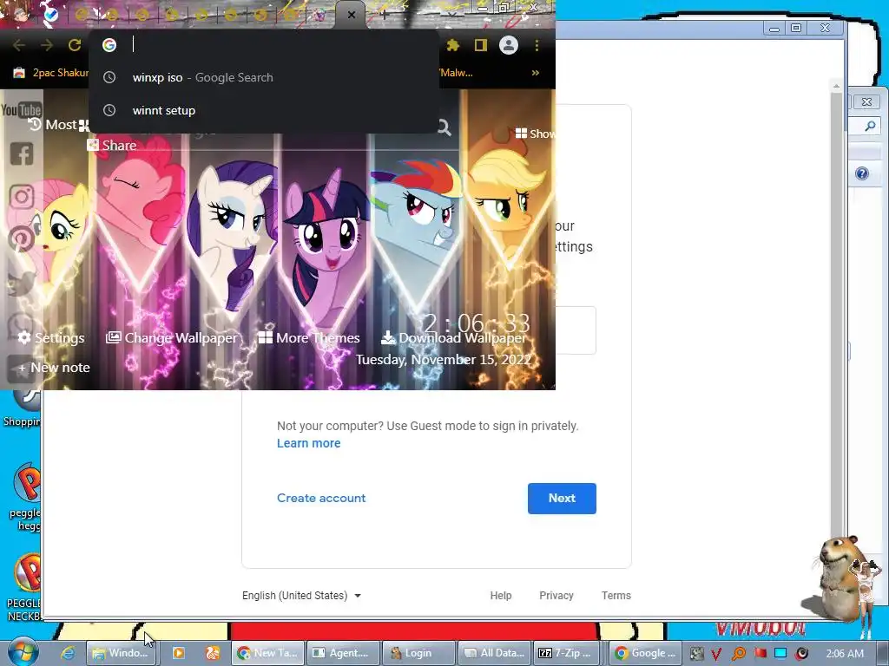This screenshot has width=889, height=666.
Task: Show hidden bookmarks with double chevron
Action: point(535,73)
